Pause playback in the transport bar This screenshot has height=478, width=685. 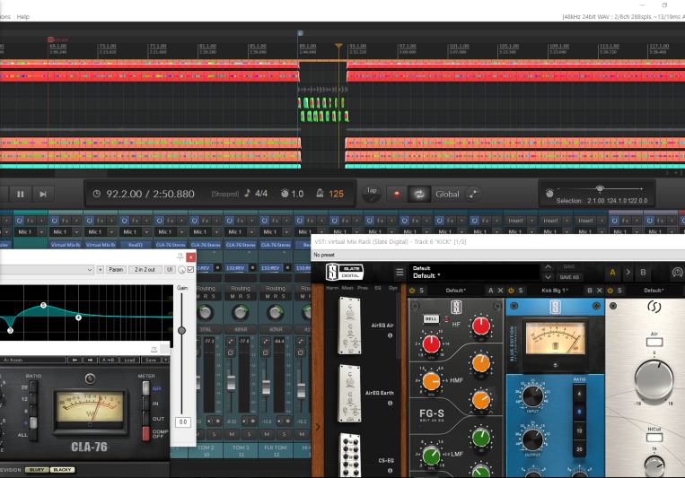pos(20,195)
